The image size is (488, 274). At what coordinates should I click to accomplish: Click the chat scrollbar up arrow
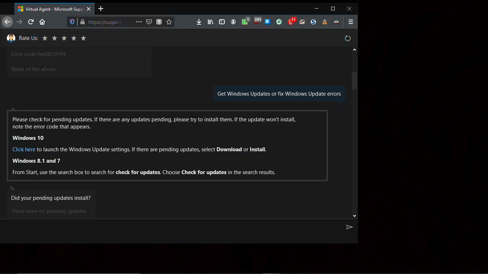(x=354, y=50)
